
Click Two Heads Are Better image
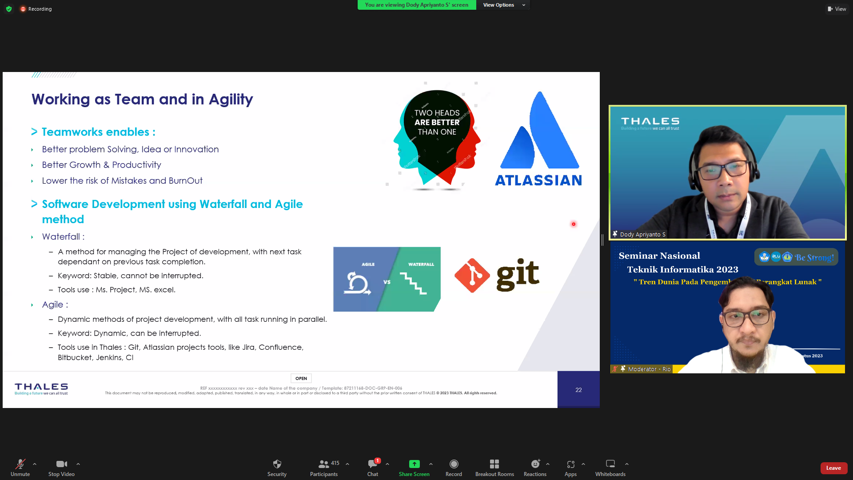tap(437, 138)
